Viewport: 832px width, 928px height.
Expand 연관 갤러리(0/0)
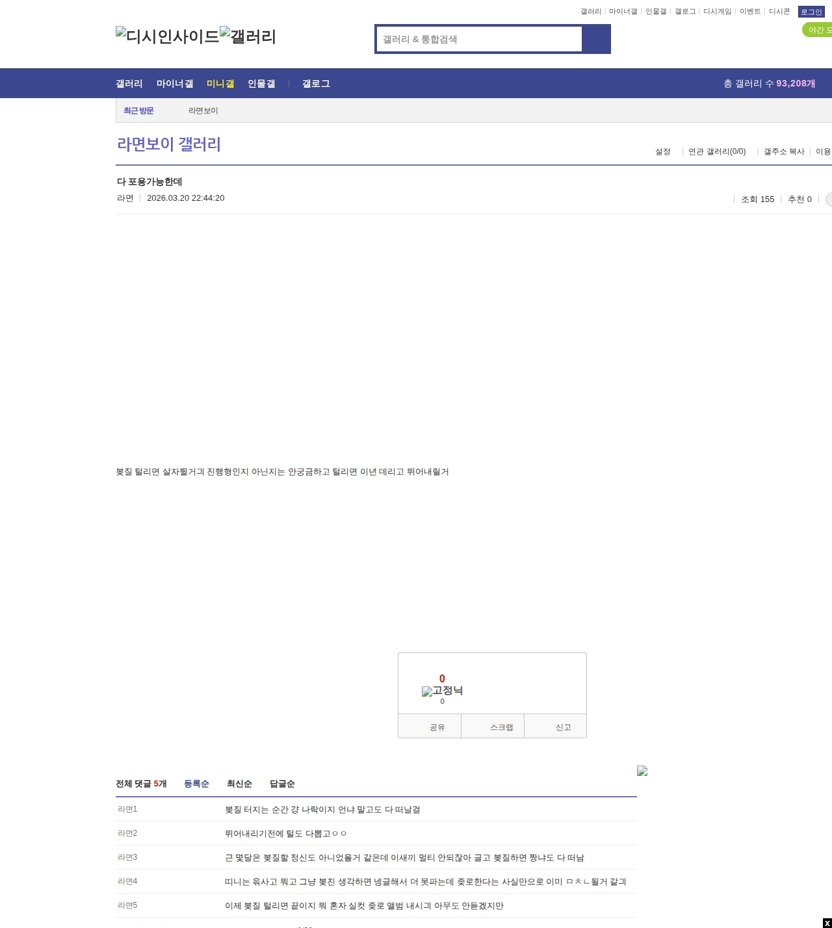(717, 151)
